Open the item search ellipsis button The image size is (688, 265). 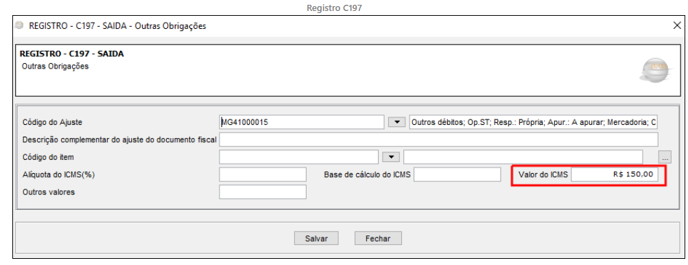665,157
